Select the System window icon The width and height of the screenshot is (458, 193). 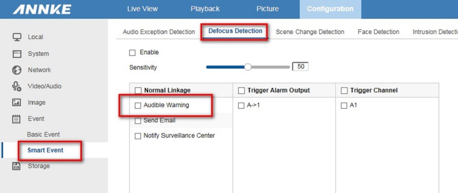(x=17, y=54)
